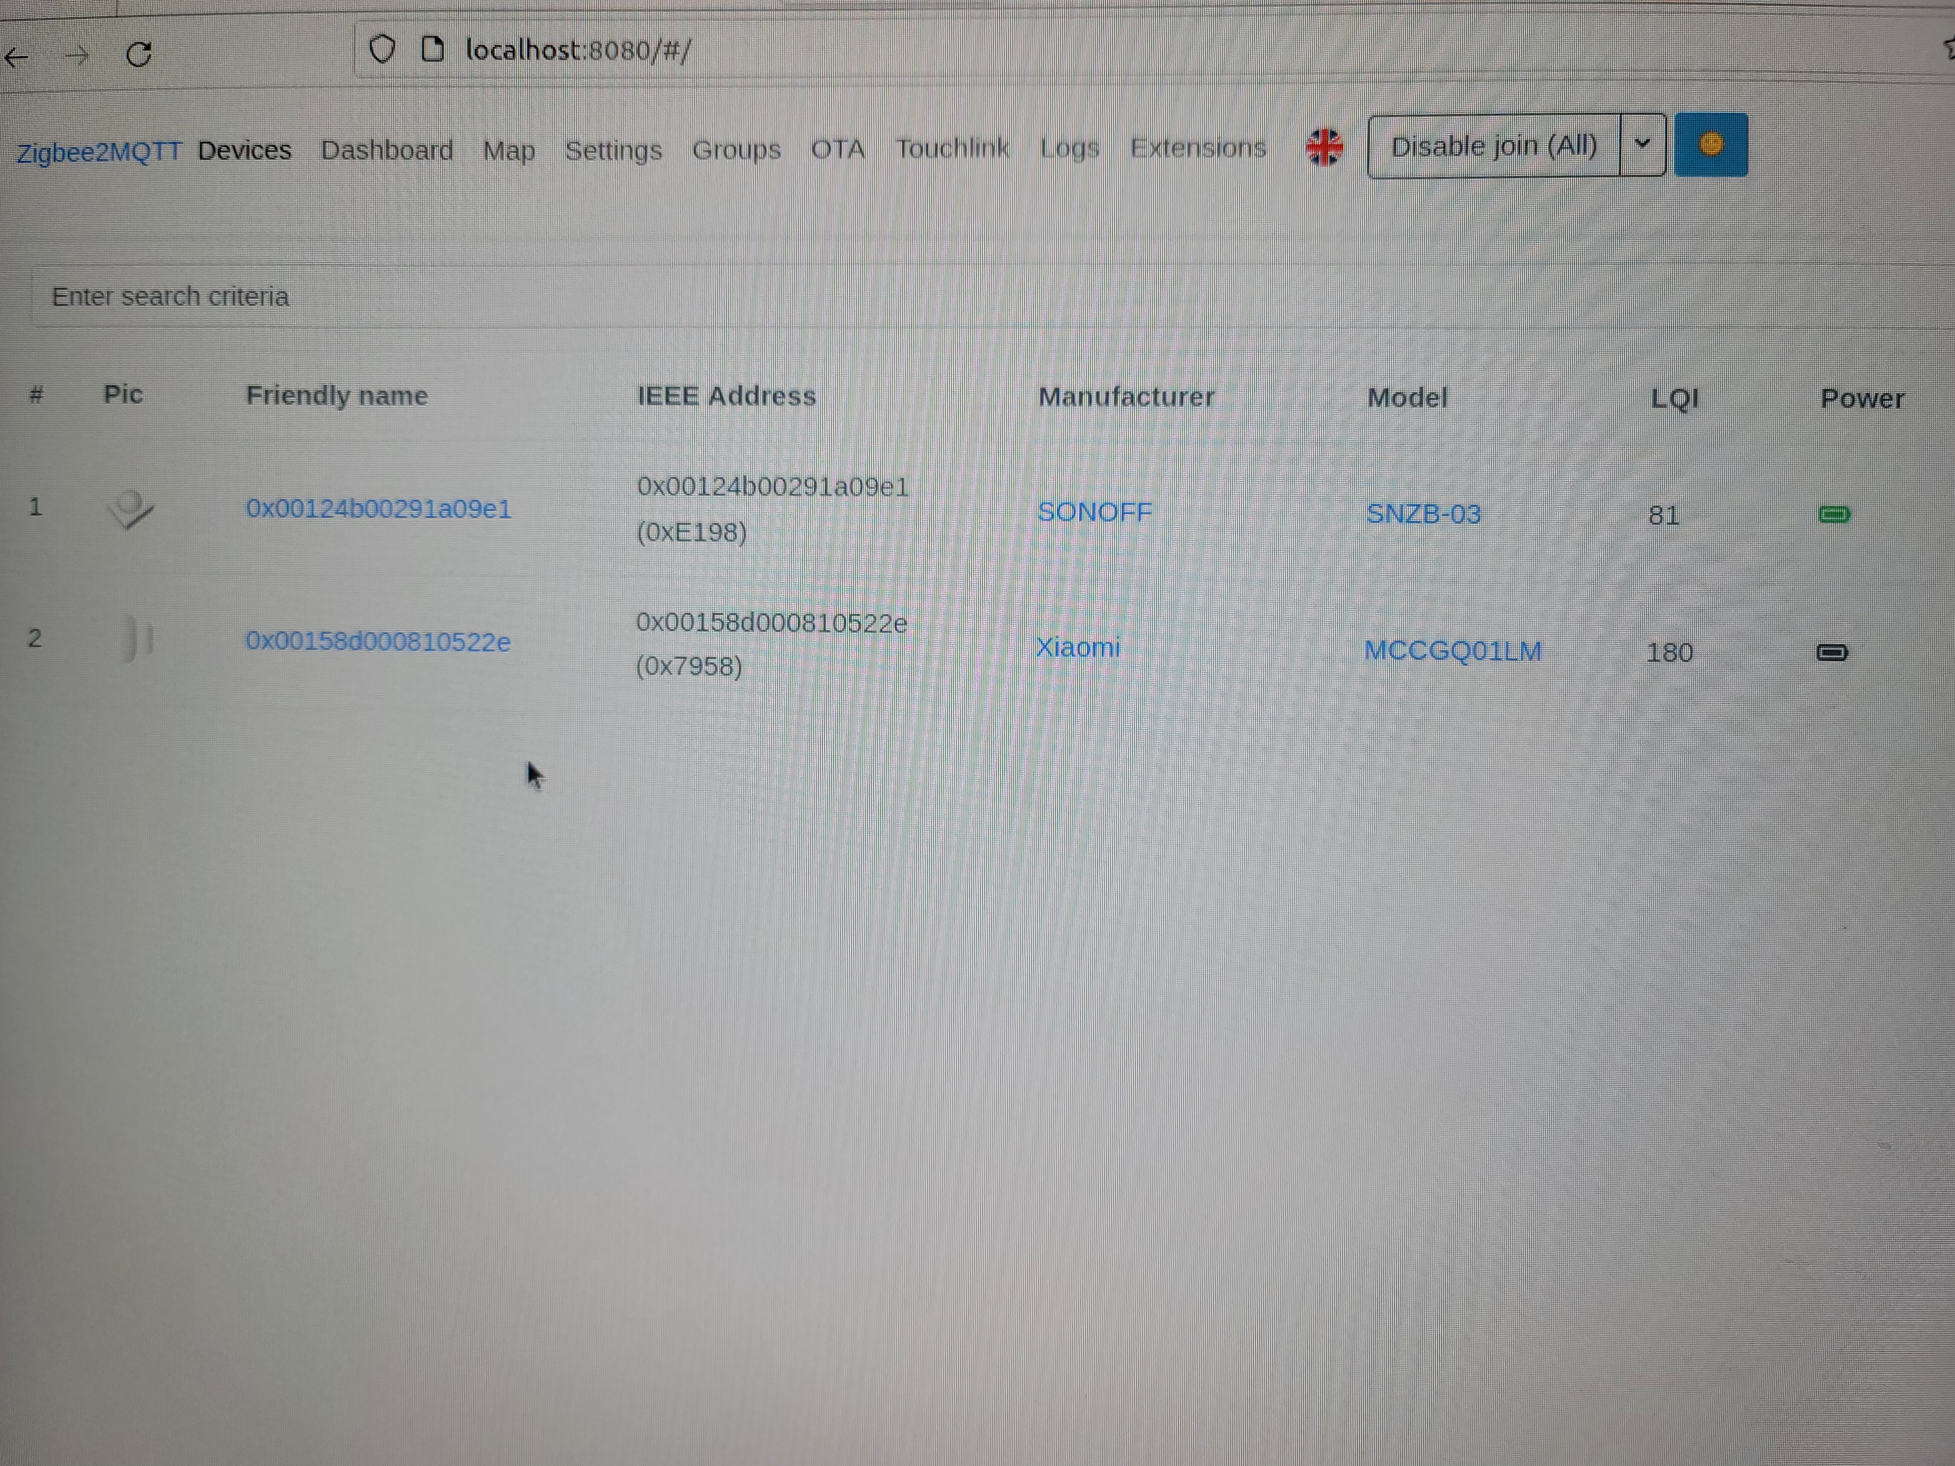Image resolution: width=1955 pixels, height=1466 pixels.
Task: Switch to the Dashboard tab
Action: 387,150
